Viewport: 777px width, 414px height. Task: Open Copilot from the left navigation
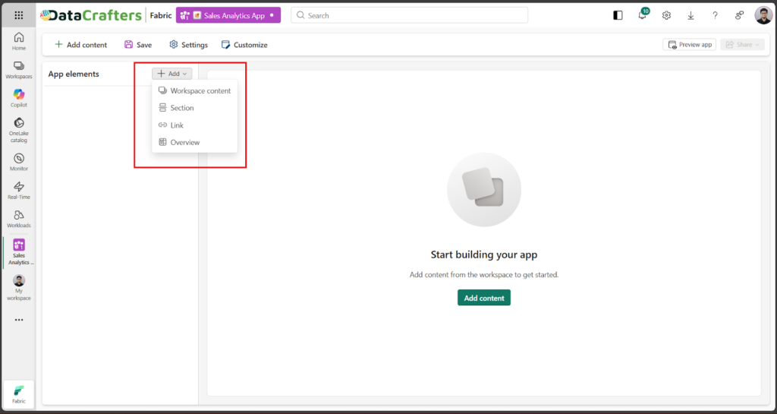click(19, 98)
